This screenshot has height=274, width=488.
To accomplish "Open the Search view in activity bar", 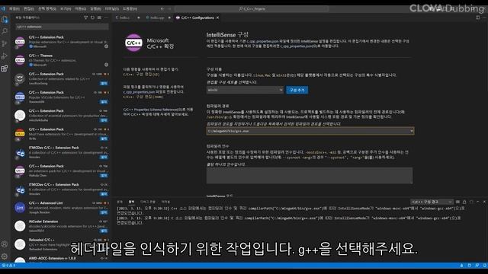I will (x=5, y=31).
